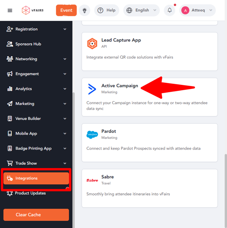Click the Help button

pyautogui.click(x=106, y=10)
